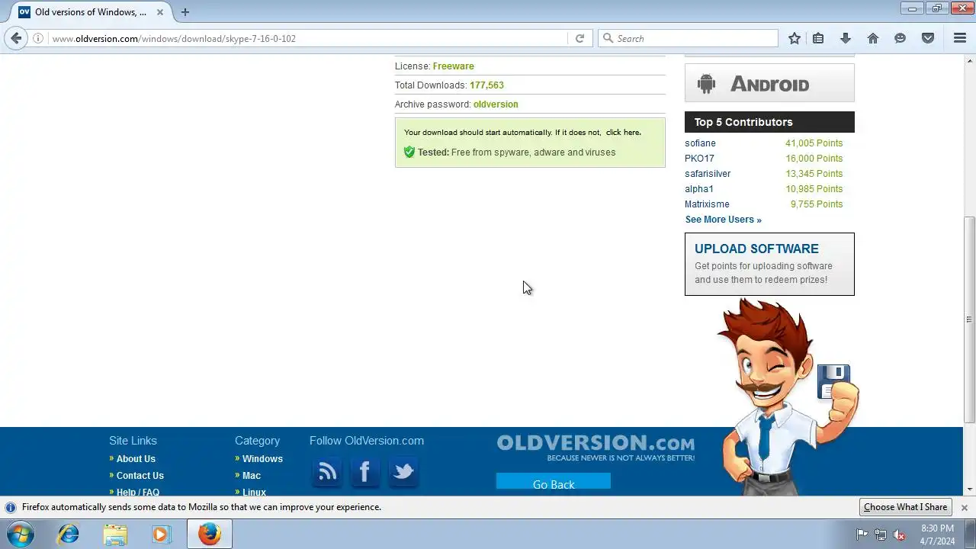Screen dimensions: 976x549
Task: Click See More Users link
Action: pyautogui.click(x=723, y=220)
